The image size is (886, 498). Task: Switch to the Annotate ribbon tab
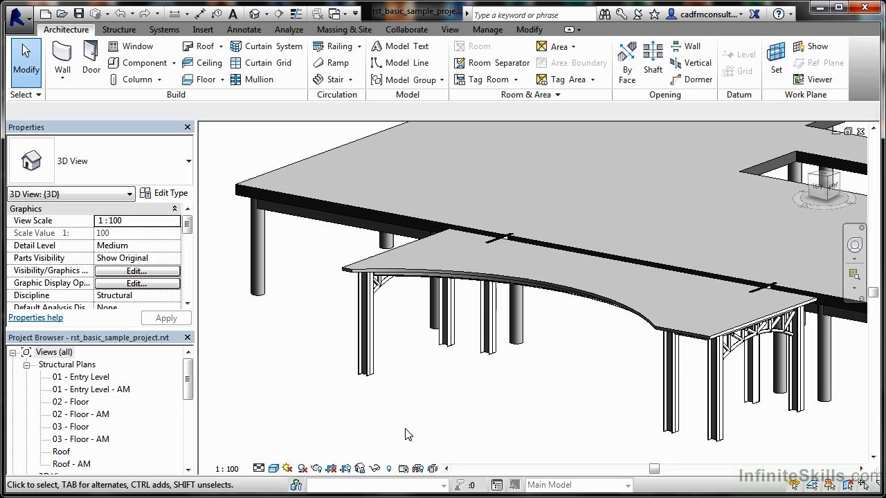click(244, 29)
